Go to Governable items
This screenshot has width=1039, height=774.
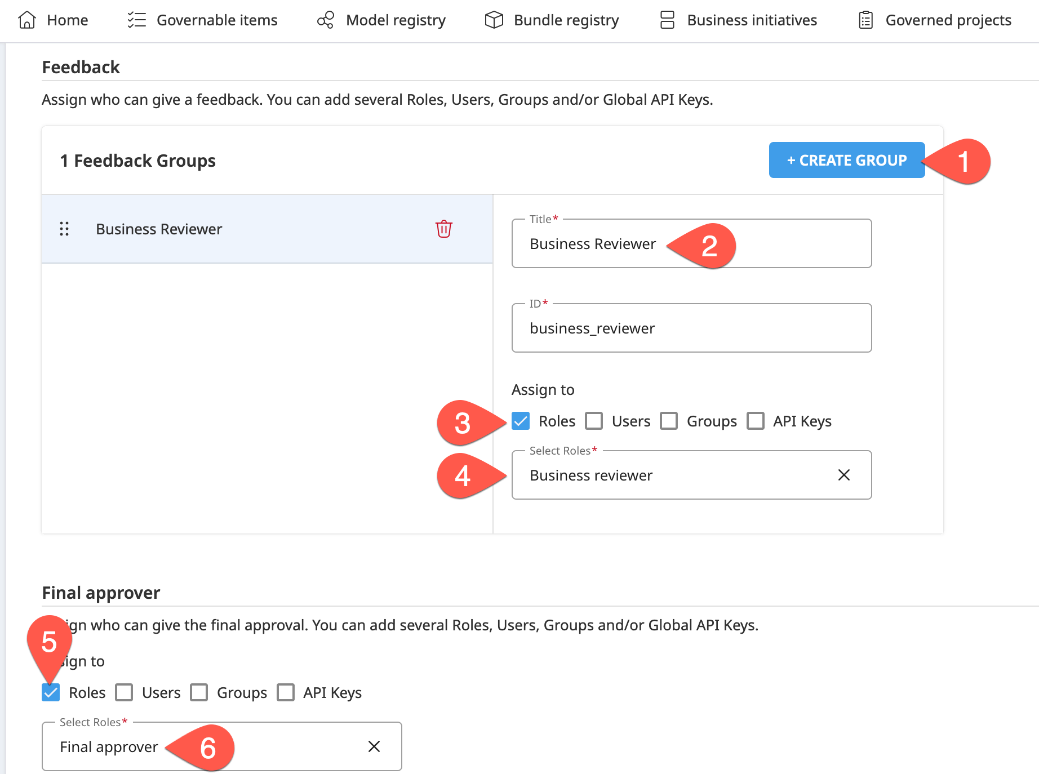pos(202,20)
